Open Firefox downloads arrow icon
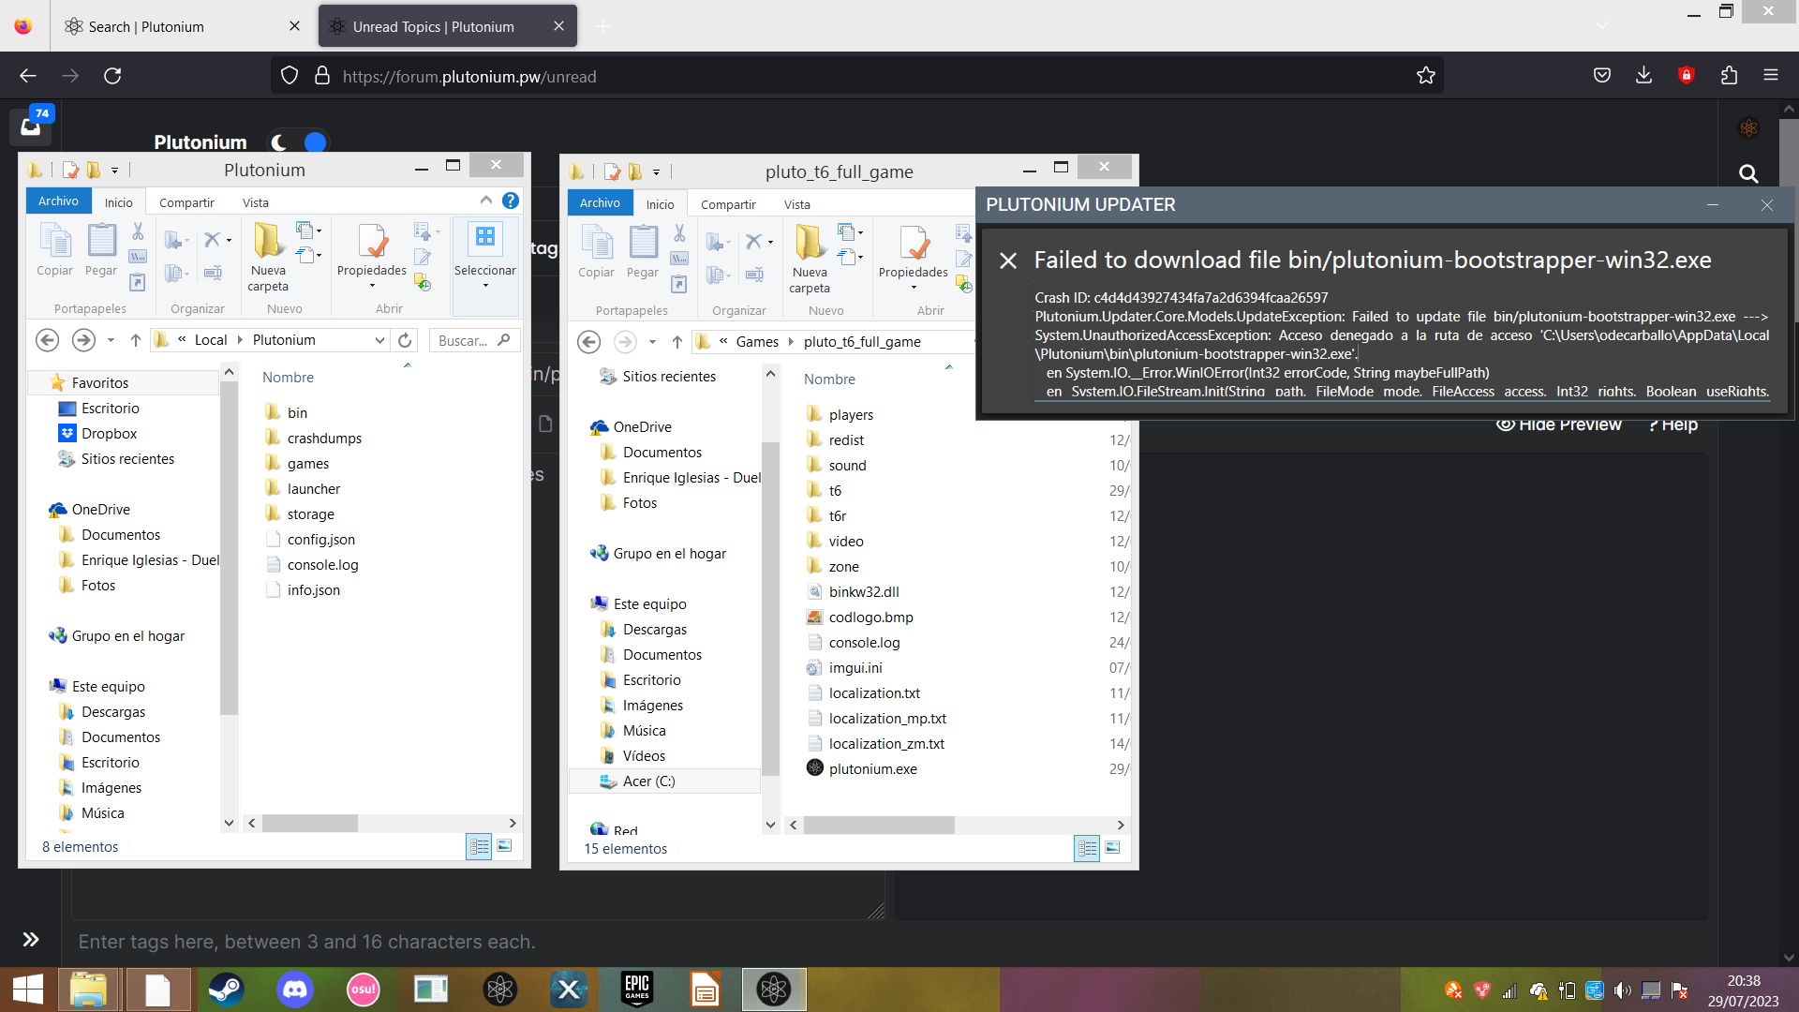This screenshot has width=1799, height=1012. click(1643, 76)
